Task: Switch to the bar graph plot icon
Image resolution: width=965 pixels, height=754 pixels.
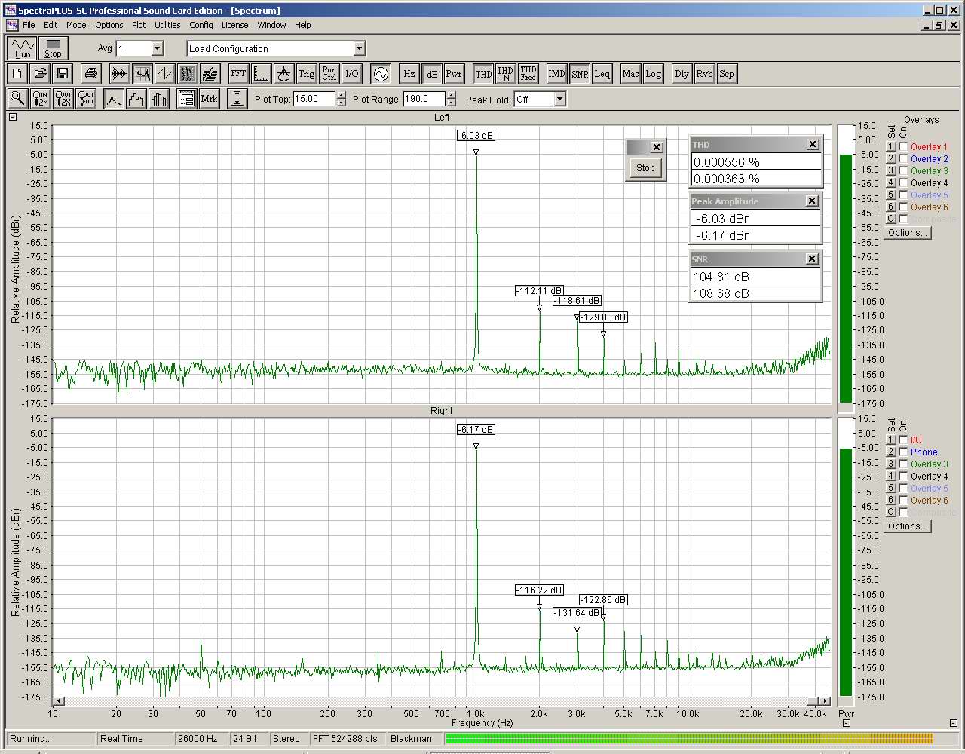Action: pos(159,99)
